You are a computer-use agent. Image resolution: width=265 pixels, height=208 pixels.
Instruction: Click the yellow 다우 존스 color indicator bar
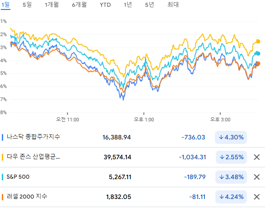pyautogui.click(x=2, y=157)
